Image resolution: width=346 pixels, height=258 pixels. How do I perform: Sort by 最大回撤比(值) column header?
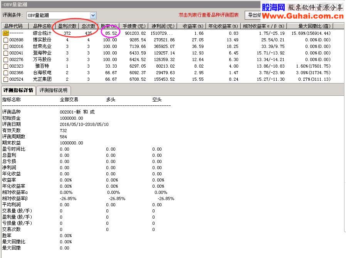coord(310,26)
